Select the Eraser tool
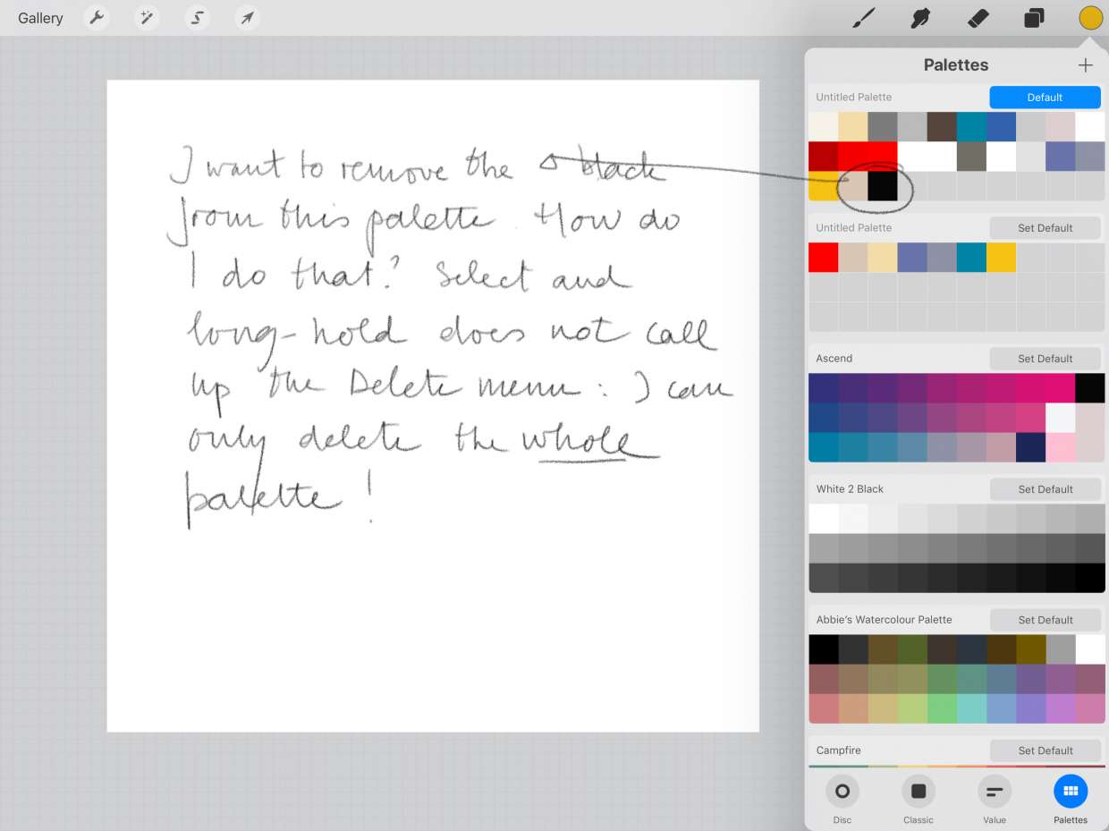1109x831 pixels. (x=978, y=17)
